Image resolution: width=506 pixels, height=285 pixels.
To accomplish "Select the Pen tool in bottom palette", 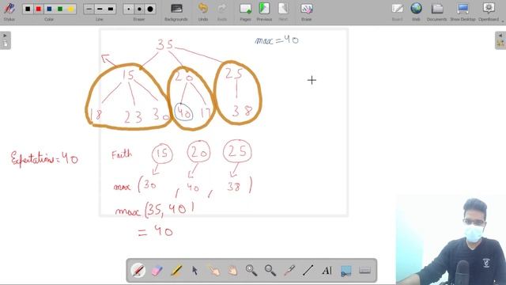I will (x=138, y=271).
